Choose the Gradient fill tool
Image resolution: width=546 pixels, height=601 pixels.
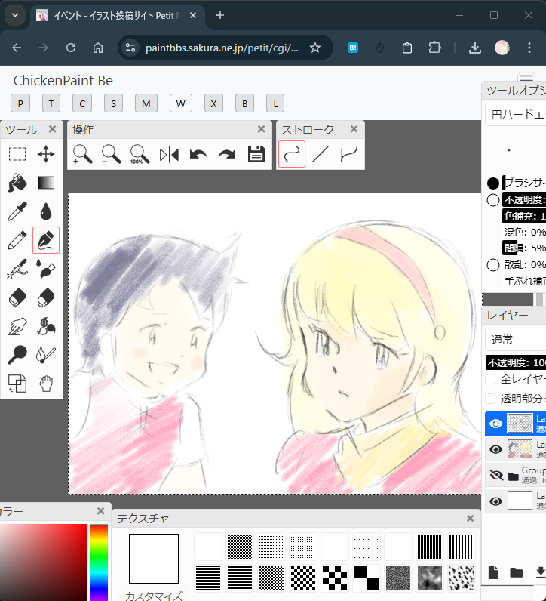coord(46,183)
